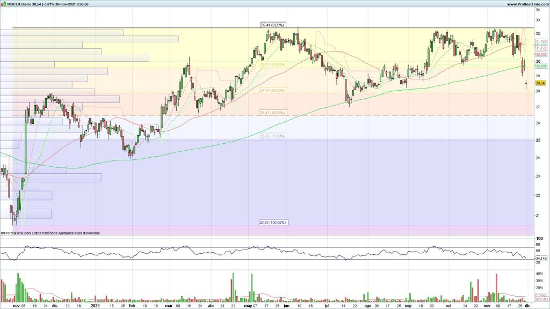
Task: Click the 25,07 (61,80%) retracement label
Action: [x=272, y=136]
